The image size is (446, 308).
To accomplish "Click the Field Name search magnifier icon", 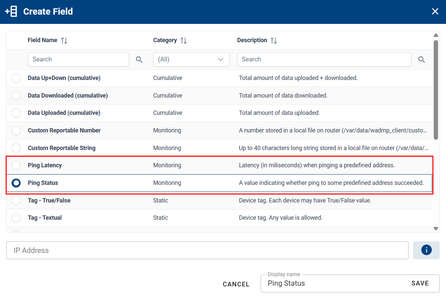I will click(x=139, y=59).
